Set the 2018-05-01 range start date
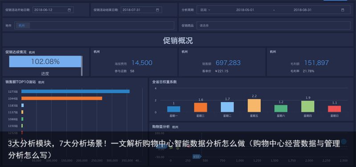356x167 pixels. [x=245, y=10]
